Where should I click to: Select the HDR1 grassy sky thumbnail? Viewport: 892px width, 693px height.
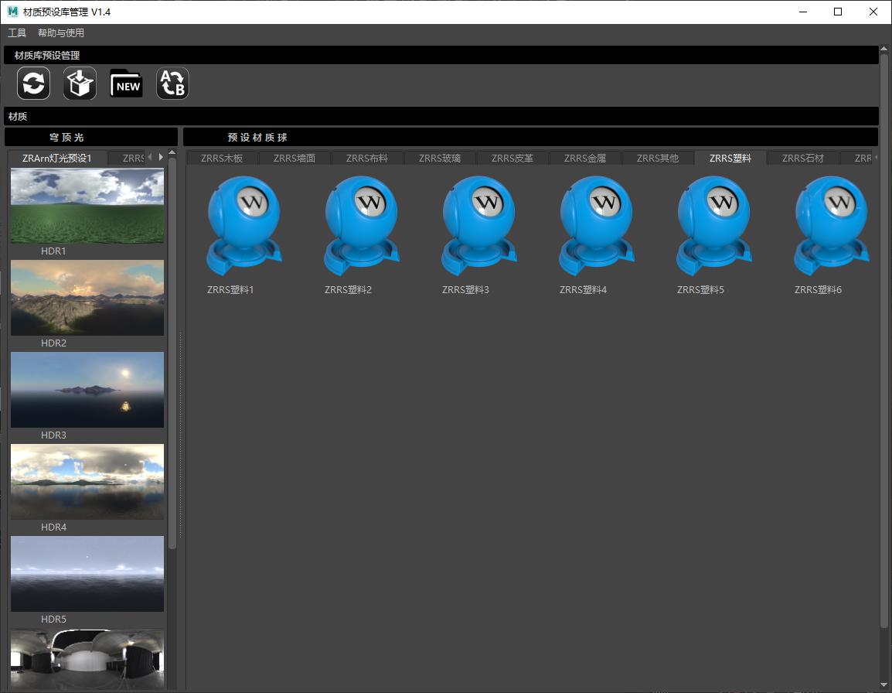(x=87, y=206)
